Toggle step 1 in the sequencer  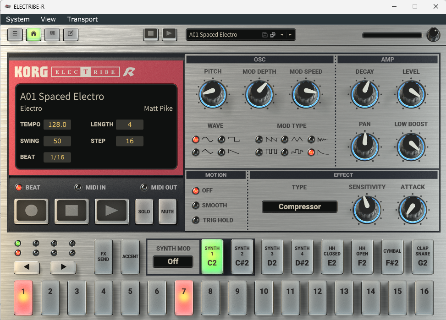[x=23, y=298]
